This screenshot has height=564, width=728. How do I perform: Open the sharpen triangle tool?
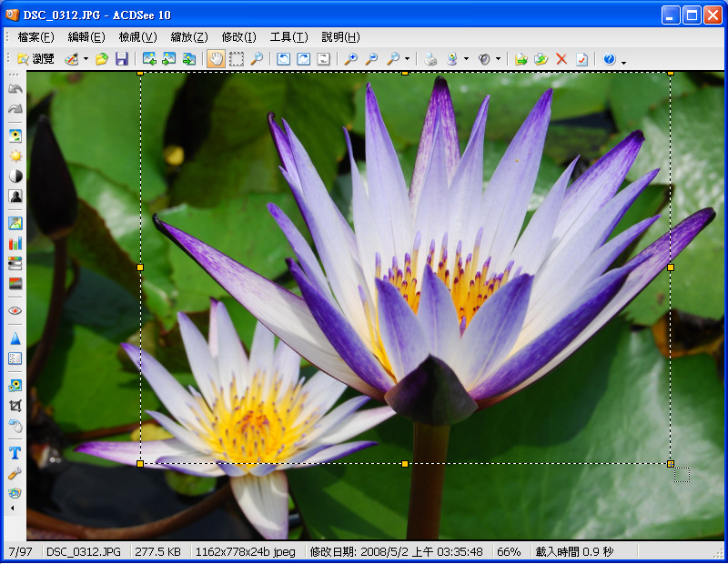(x=15, y=338)
